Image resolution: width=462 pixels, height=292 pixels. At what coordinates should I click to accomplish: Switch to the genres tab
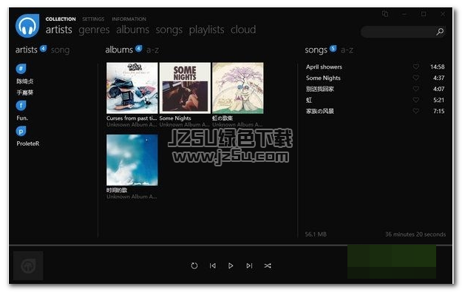pyautogui.click(x=94, y=30)
